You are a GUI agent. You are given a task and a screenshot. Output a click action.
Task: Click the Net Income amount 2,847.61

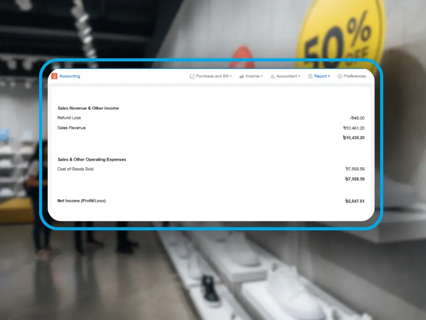[355, 201]
